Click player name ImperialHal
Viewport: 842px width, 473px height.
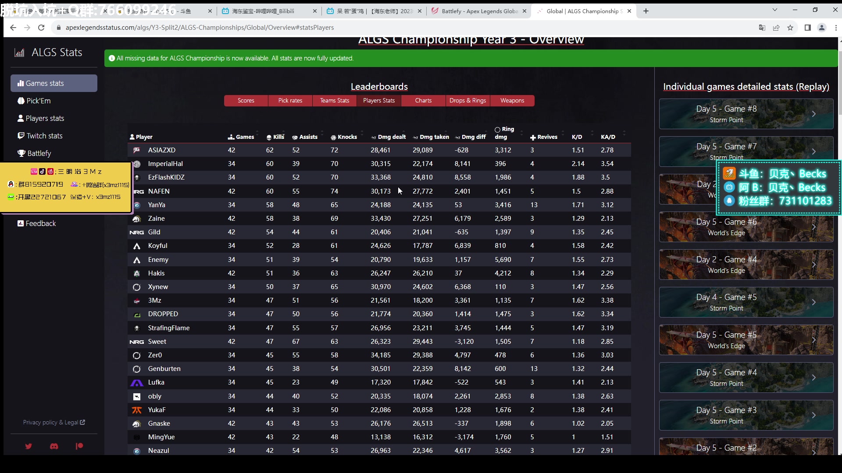(x=165, y=164)
